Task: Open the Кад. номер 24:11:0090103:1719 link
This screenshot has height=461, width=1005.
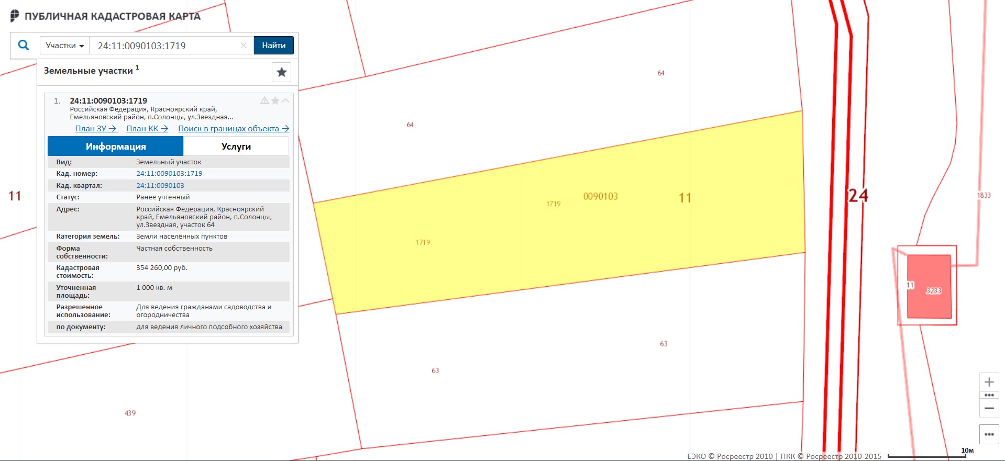Action: coord(169,174)
